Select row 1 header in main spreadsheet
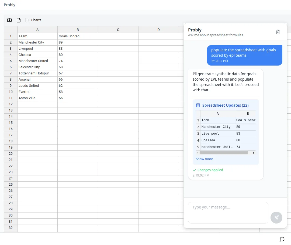This screenshot has height=245, width=291. [11, 36]
